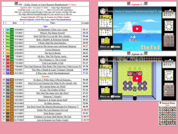
Task: Open So Many Secrets... video
Action: pyautogui.click(x=52, y=103)
